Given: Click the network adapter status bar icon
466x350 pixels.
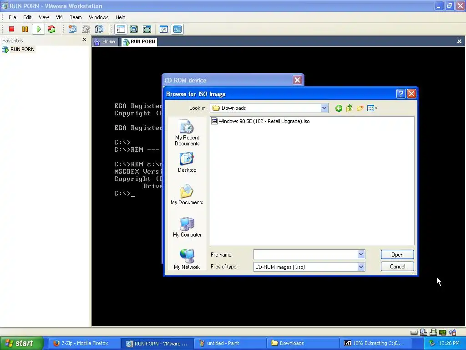Looking at the screenshot, I should pos(442,332).
